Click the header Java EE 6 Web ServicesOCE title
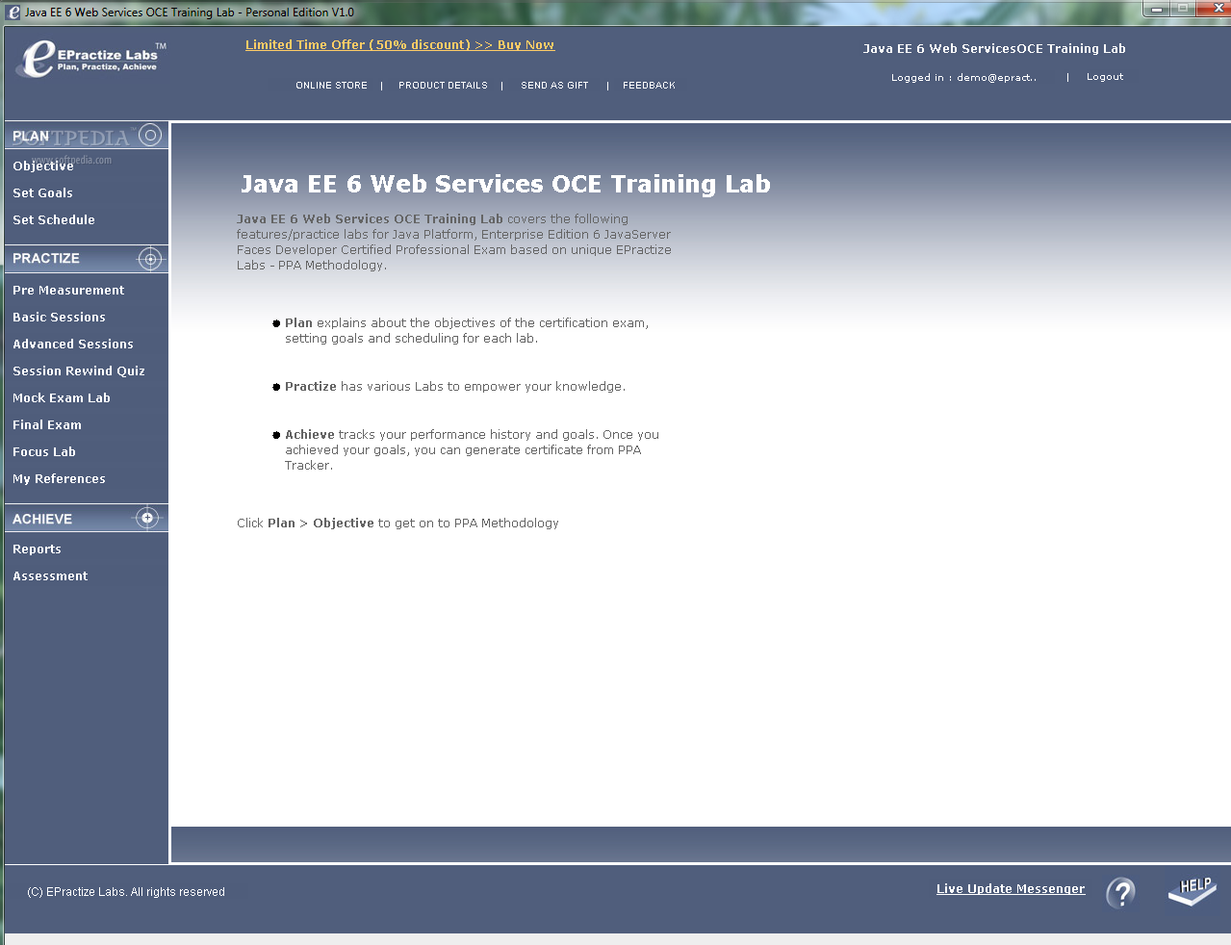 pyautogui.click(x=994, y=49)
